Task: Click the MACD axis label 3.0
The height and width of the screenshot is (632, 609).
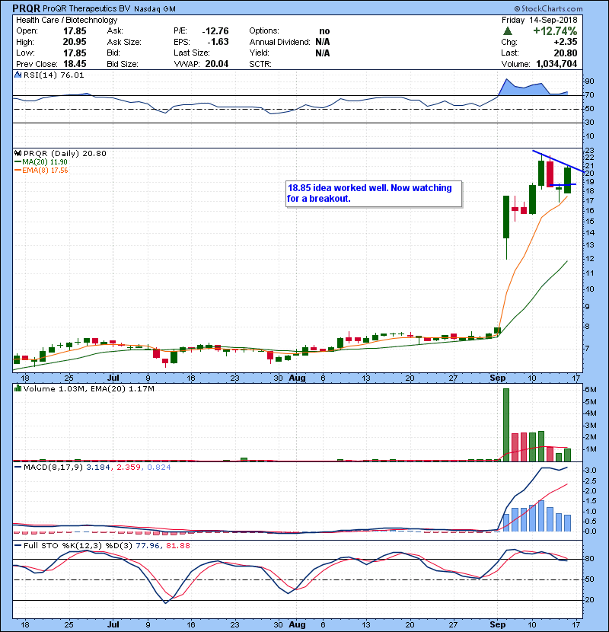Action: click(x=591, y=471)
